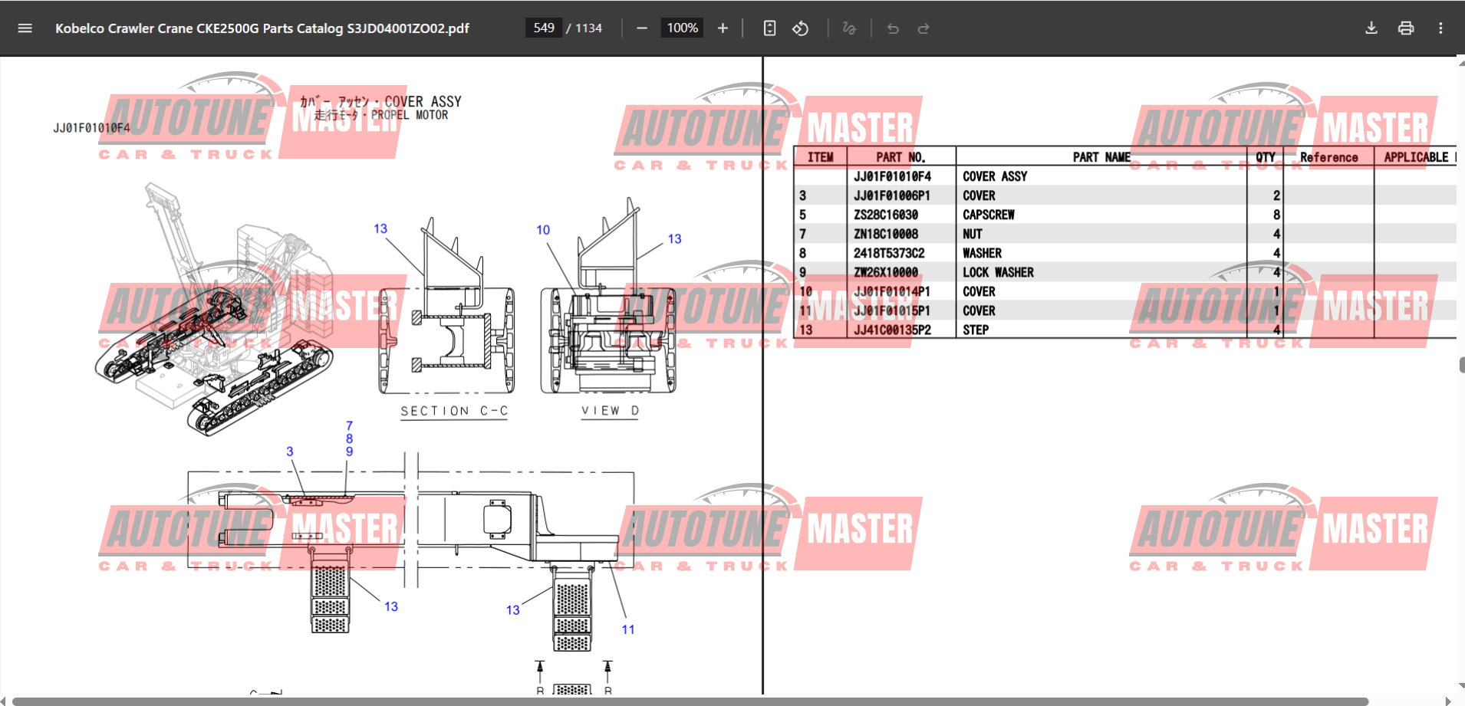Click the zoom out minus button
The height and width of the screenshot is (706, 1465).
[x=642, y=28]
